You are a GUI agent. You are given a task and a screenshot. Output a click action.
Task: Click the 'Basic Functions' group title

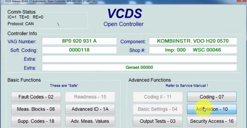(24, 80)
